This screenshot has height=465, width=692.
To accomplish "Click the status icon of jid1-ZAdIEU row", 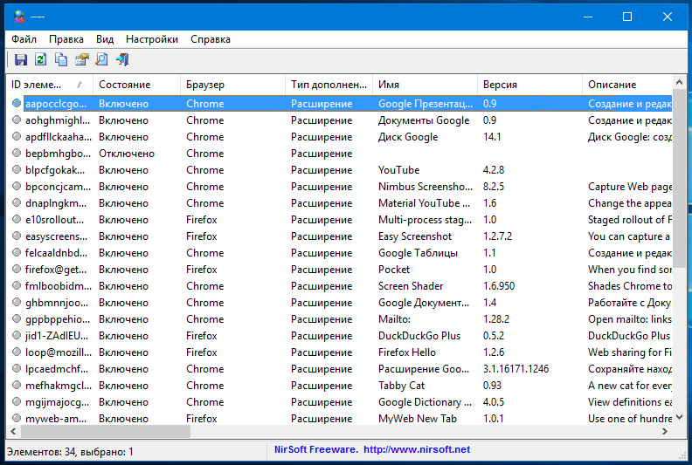I will click(17, 335).
